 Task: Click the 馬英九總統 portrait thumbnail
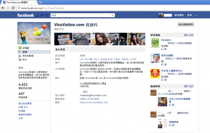155,58
